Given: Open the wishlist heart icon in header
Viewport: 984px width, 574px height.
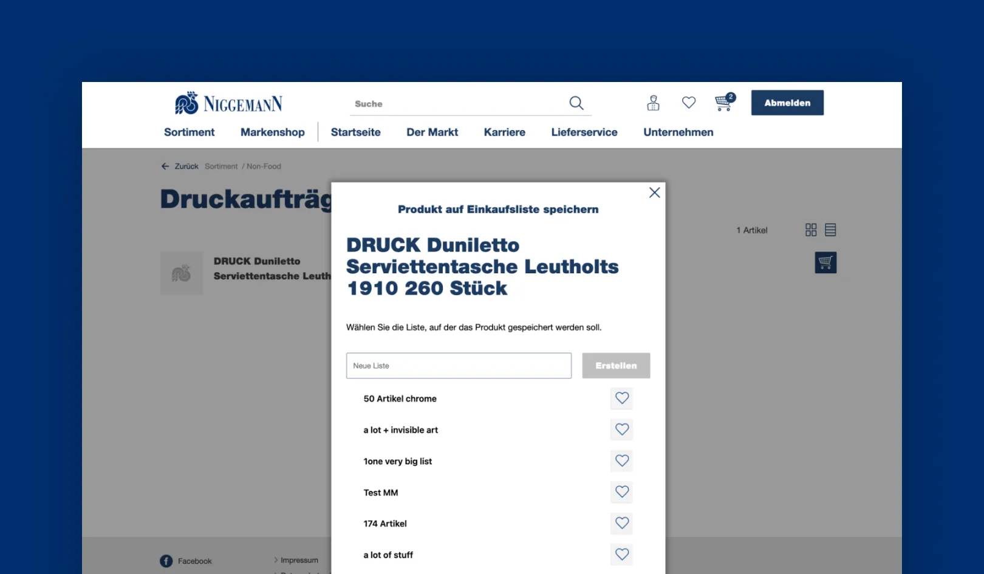Looking at the screenshot, I should pos(688,103).
